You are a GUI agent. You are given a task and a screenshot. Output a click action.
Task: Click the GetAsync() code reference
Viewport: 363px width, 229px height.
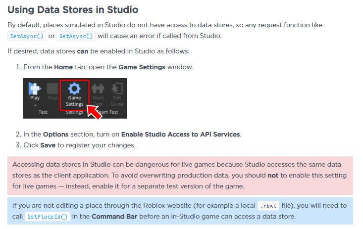click(x=76, y=36)
